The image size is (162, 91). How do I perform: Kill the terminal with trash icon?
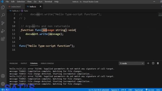coord(158,63)
